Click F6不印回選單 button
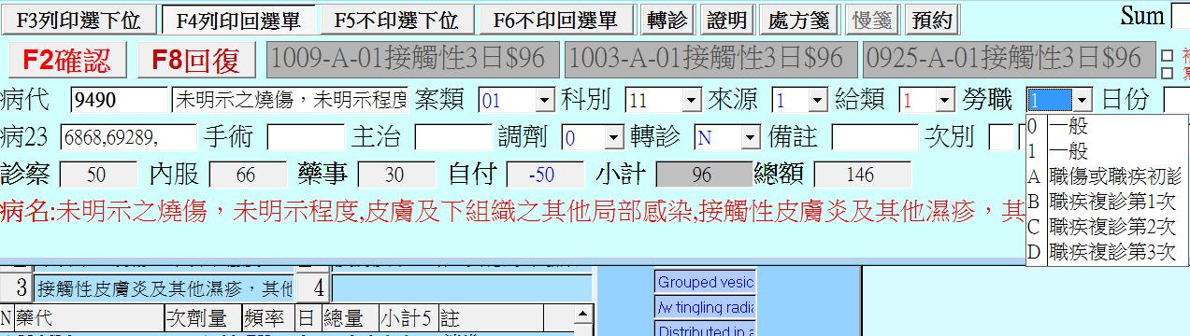Image resolution: width=1190 pixels, height=336 pixels. coord(556,20)
